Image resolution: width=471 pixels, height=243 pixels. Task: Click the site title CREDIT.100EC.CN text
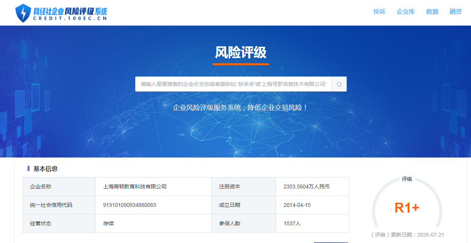pos(70,18)
